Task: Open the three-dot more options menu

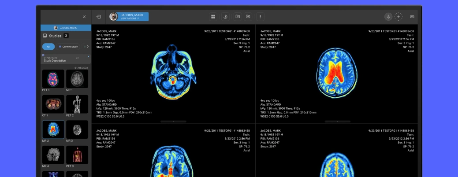Action: tap(260, 17)
